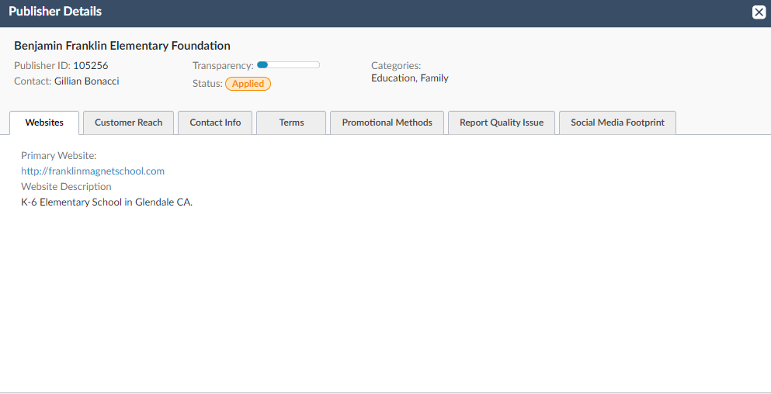Open the Terms tab

click(291, 123)
